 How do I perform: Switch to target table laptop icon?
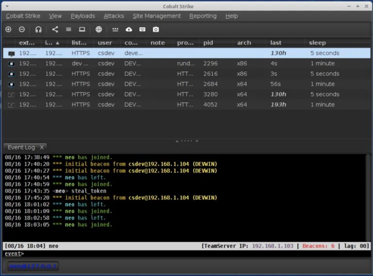(82, 29)
